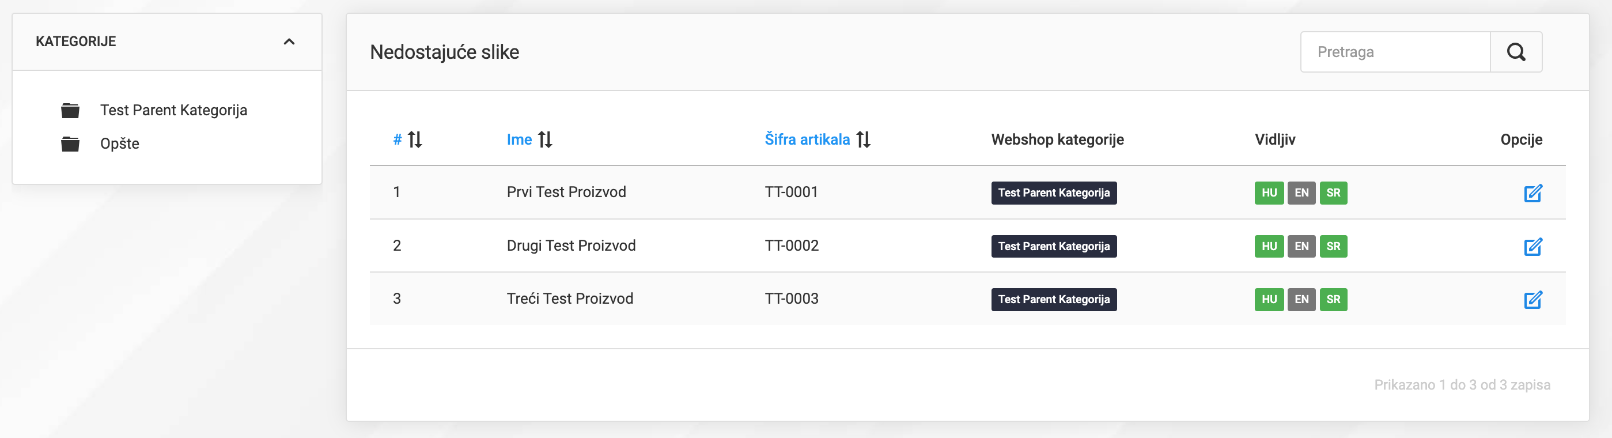Click the KATEGORIJE panel heading
This screenshot has width=1612, height=438.
click(x=75, y=41)
